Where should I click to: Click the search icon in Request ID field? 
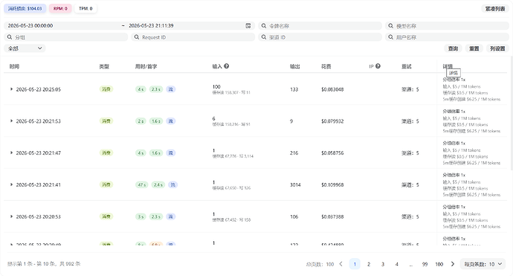137,37
